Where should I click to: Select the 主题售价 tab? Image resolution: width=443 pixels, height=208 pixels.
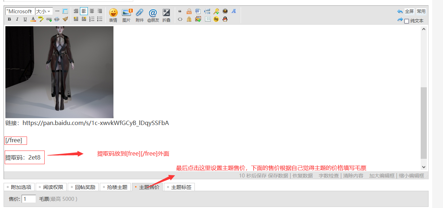point(147,187)
